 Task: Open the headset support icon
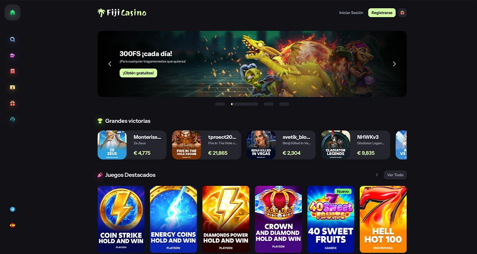pyautogui.click(x=12, y=119)
